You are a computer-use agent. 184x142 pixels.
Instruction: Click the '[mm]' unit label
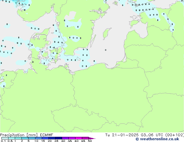(x=32, y=135)
